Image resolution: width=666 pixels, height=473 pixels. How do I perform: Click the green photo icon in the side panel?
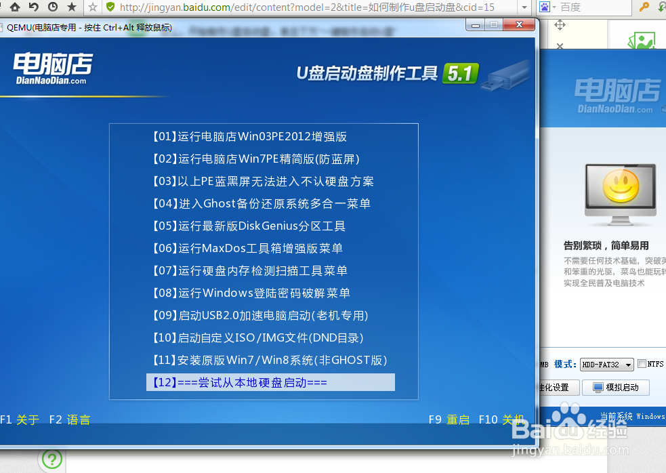641,41
